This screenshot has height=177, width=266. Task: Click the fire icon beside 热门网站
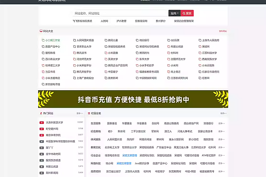41,113
